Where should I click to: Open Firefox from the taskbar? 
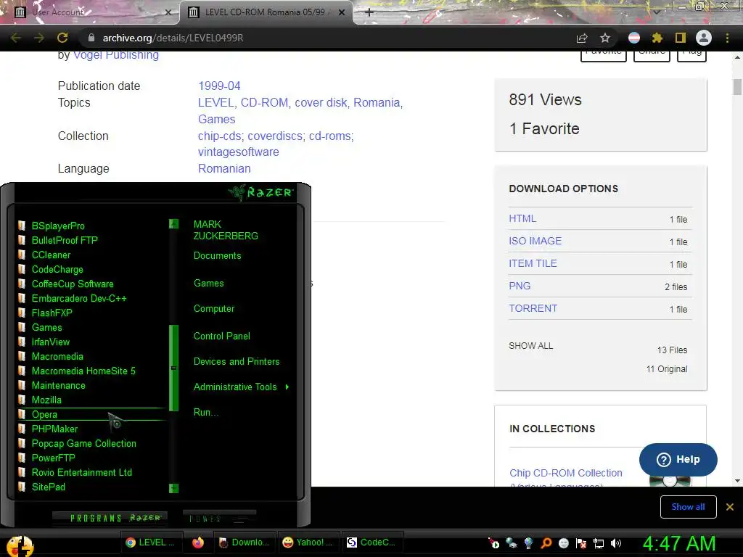point(198,542)
